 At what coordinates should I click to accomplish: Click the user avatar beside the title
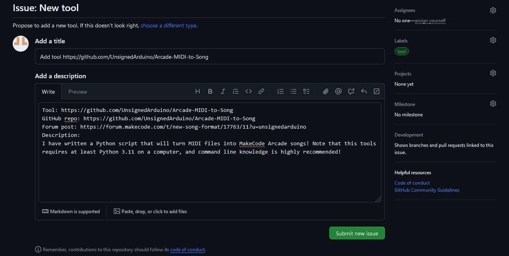click(x=21, y=44)
